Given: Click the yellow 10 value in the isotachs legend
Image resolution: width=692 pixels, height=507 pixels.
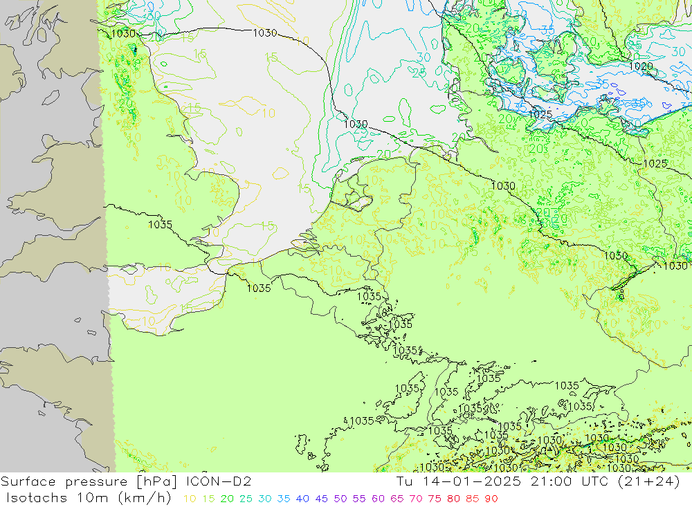Looking at the screenshot, I should click(190, 499).
